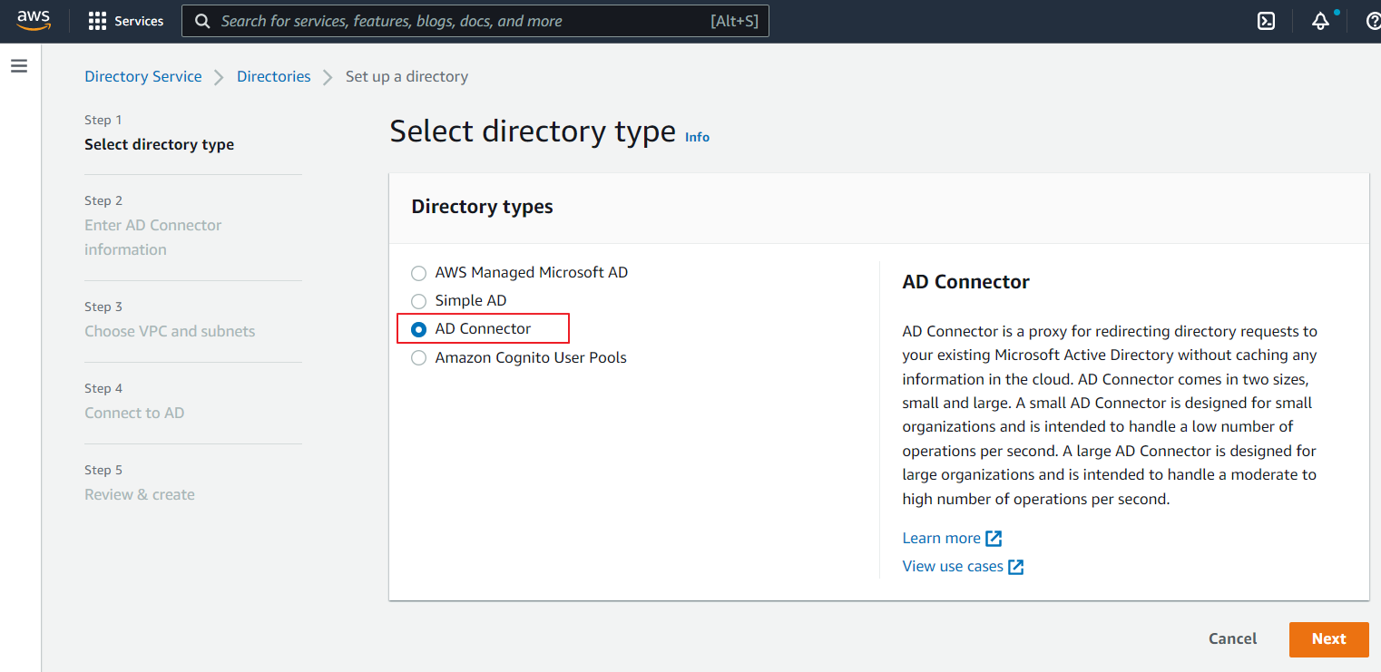Open the help question mark icon
The height and width of the screenshot is (672, 1381).
tap(1373, 21)
